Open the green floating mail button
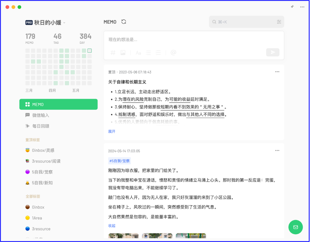310x242 pixels. coord(296,227)
